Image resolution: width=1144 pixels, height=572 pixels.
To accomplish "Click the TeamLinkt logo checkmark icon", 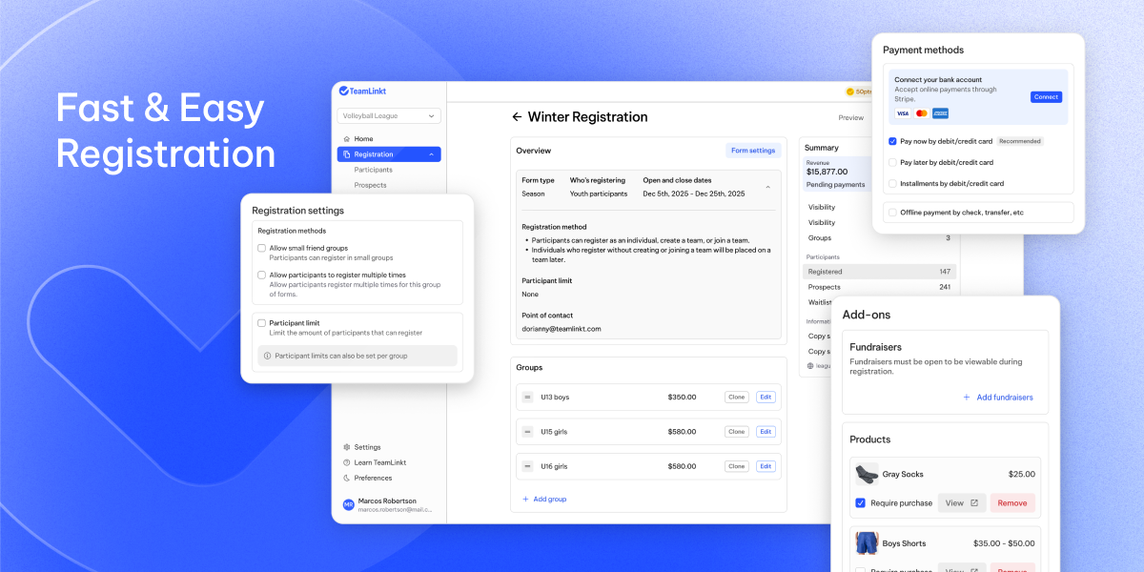I will (x=344, y=91).
